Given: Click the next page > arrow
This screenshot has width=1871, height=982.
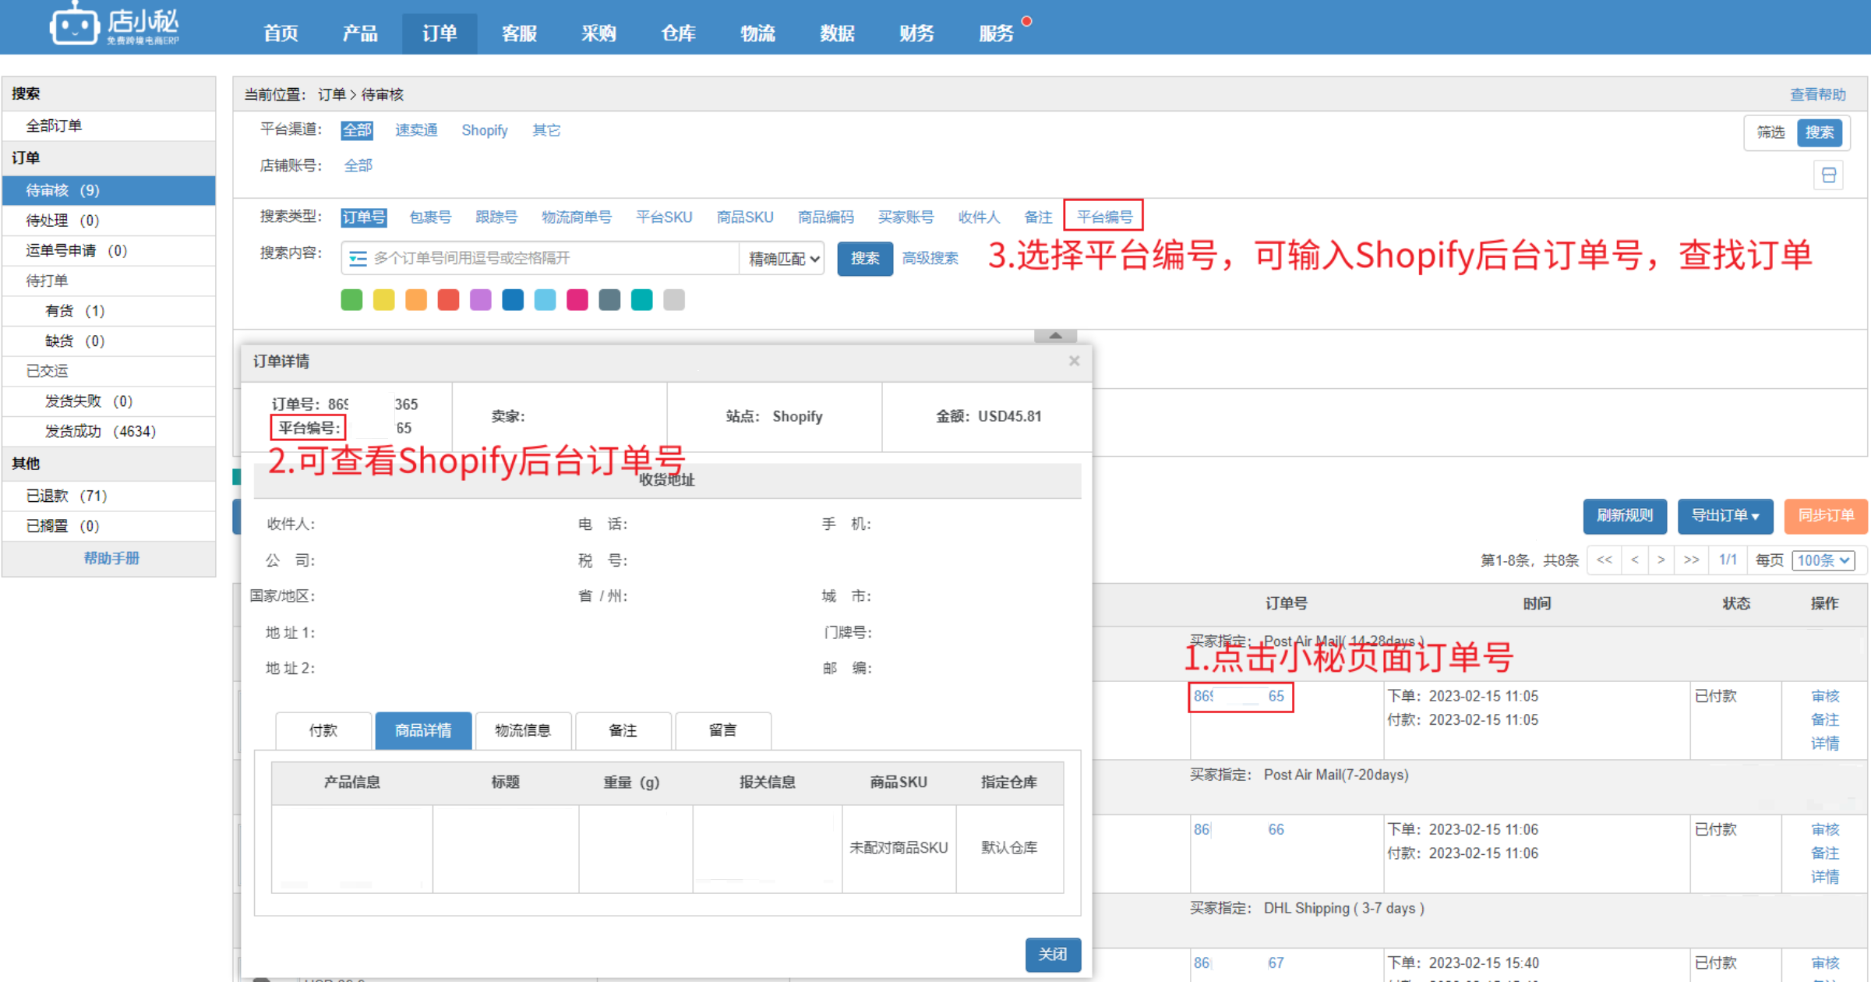Looking at the screenshot, I should 1661,560.
